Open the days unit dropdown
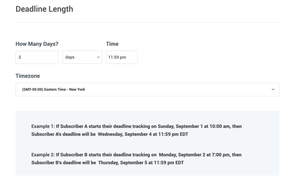290x184 pixels. coord(82,57)
